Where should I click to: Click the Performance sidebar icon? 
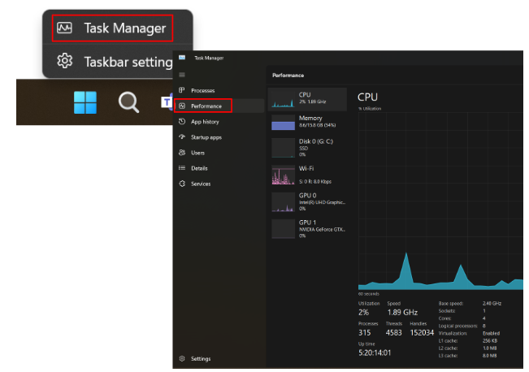[x=182, y=106]
